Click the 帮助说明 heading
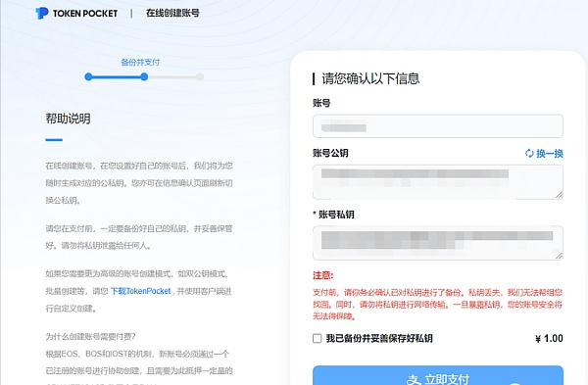Screen dimensions: 588x385 click(68, 119)
